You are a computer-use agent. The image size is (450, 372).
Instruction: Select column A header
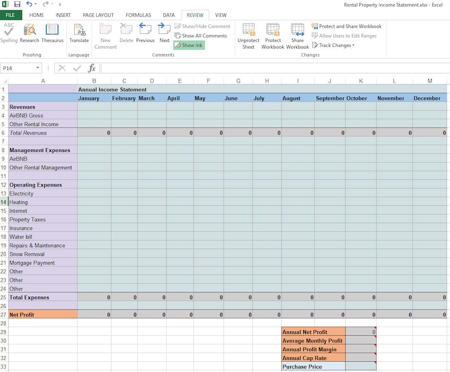(x=43, y=81)
